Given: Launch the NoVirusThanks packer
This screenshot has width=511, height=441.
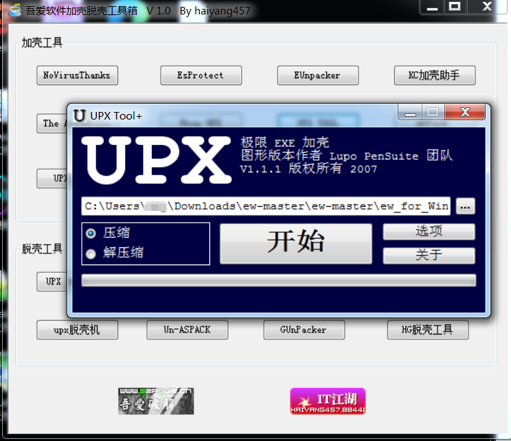Looking at the screenshot, I should (77, 76).
